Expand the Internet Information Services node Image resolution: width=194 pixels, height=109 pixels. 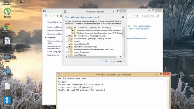click(x=67, y=47)
